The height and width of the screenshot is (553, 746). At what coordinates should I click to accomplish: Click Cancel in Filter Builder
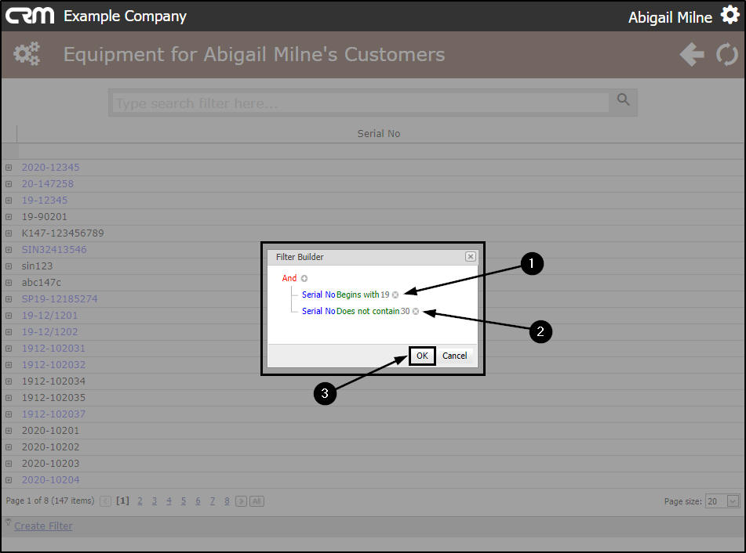click(455, 356)
